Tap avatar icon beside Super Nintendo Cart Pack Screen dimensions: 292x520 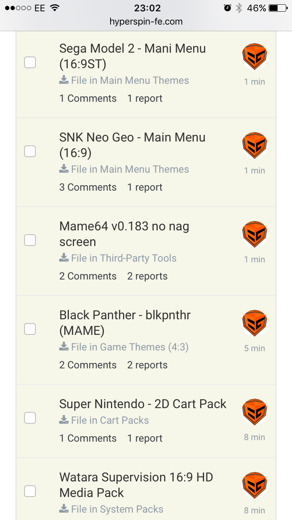coord(254,412)
